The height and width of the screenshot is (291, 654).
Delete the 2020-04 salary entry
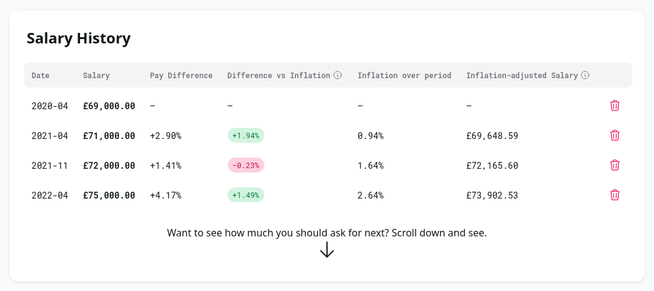tap(615, 105)
